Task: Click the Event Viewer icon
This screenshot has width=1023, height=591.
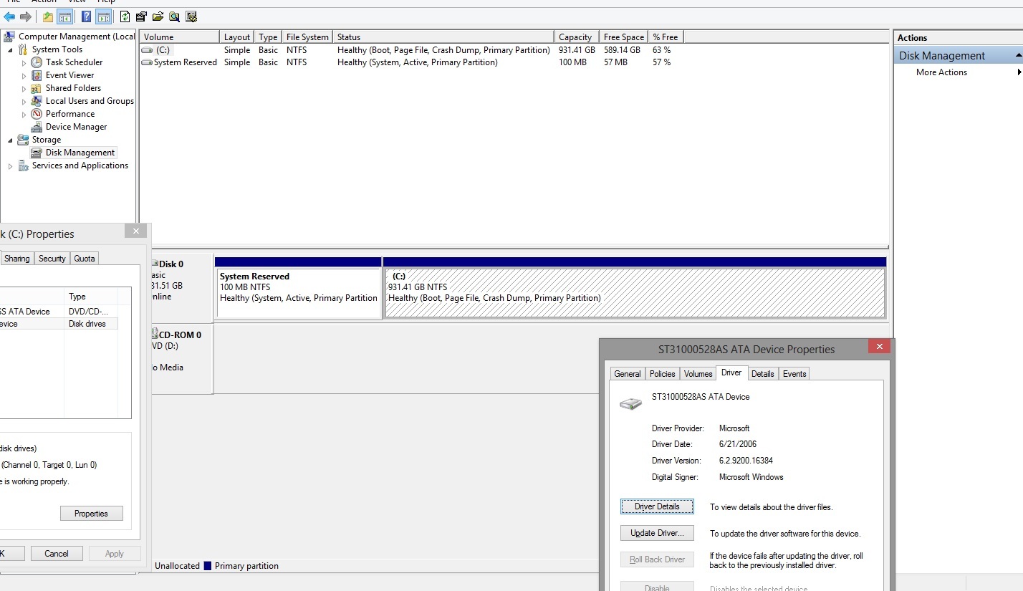Action: point(37,75)
